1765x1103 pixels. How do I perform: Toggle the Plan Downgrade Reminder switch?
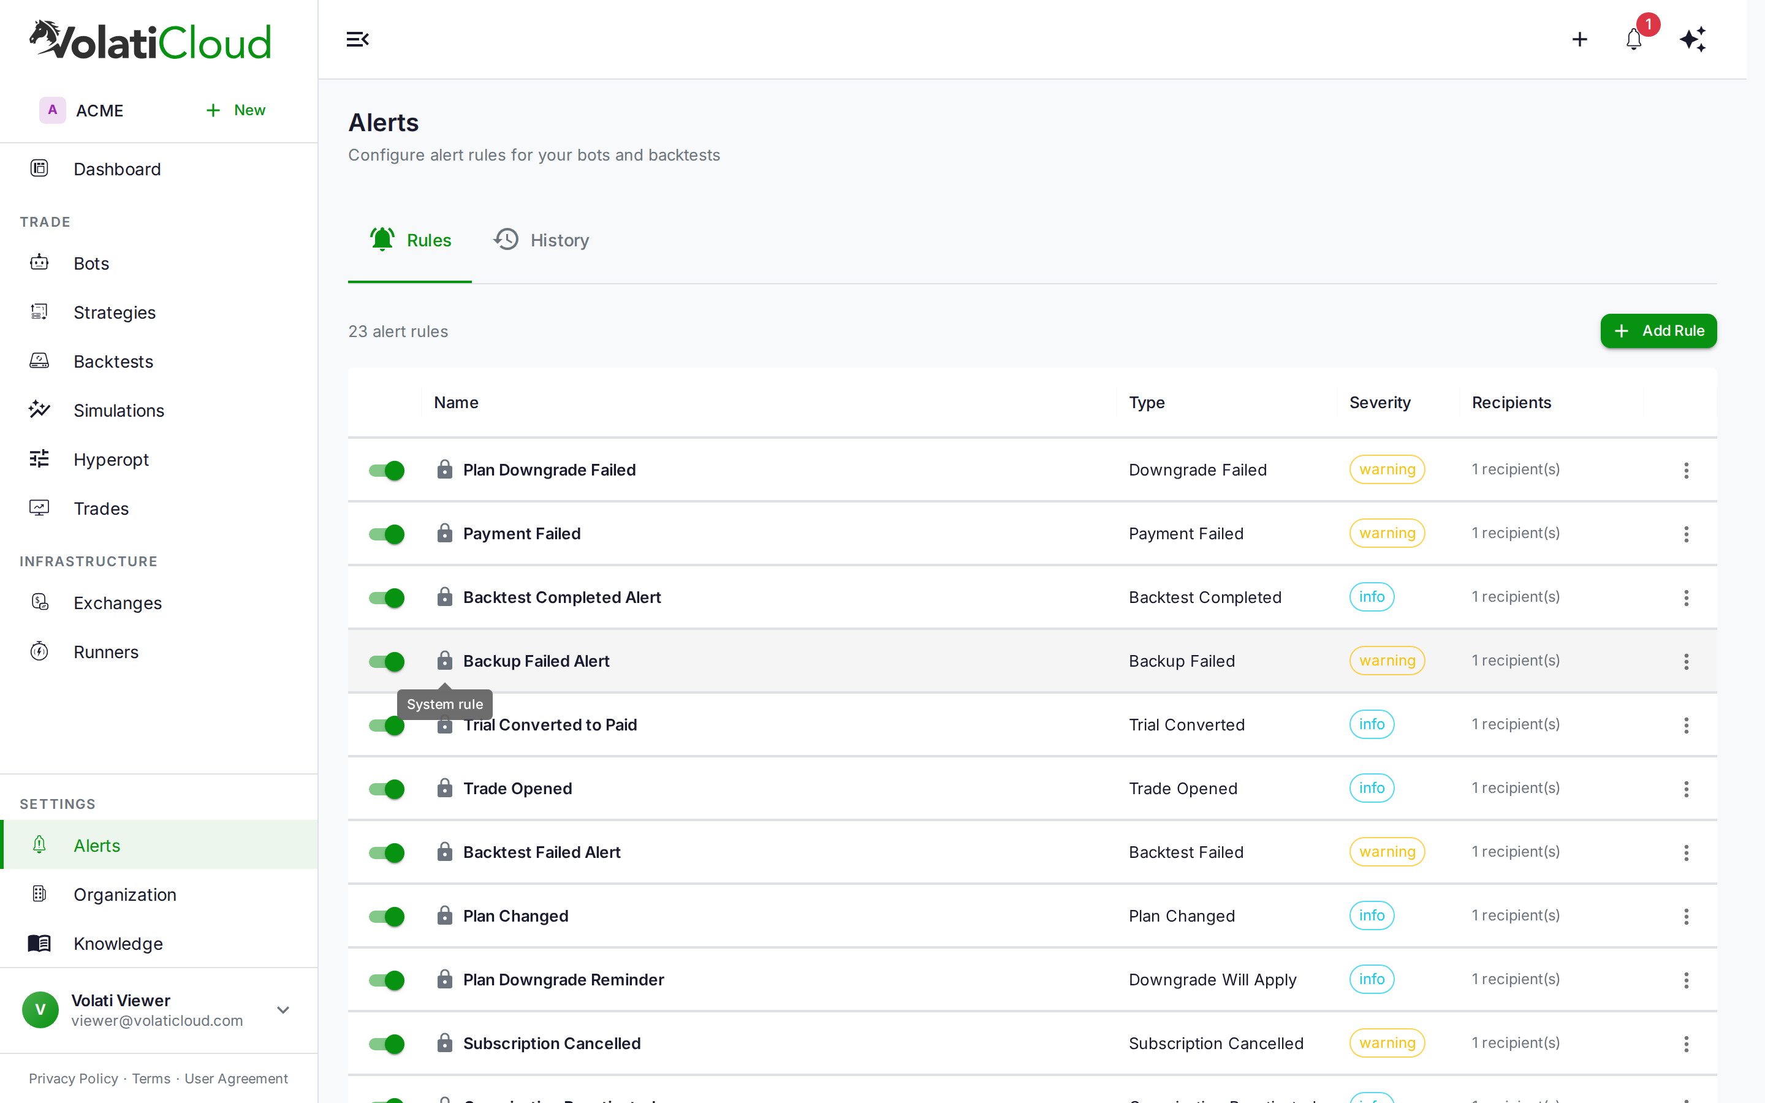(387, 980)
